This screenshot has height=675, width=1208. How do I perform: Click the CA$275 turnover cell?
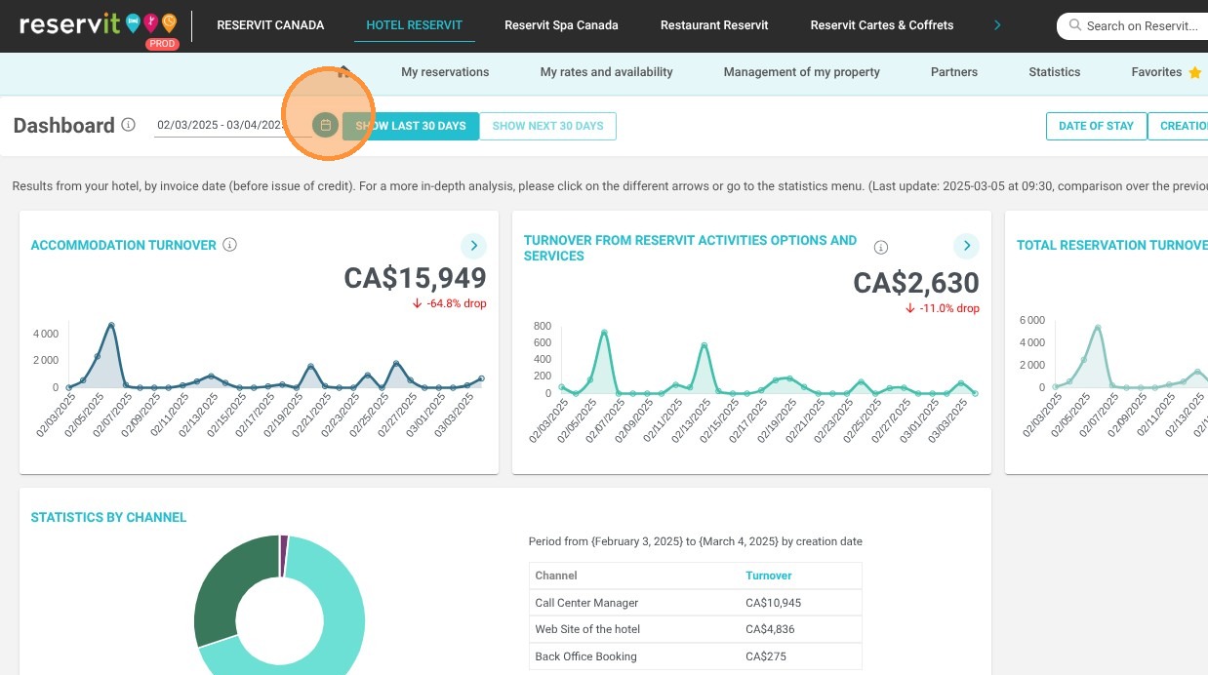[767, 656]
